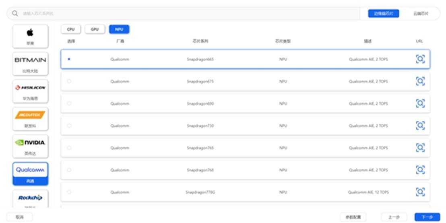This screenshot has height=223, width=446.
Task: Proceed with 下一步 button
Action: 427,217
